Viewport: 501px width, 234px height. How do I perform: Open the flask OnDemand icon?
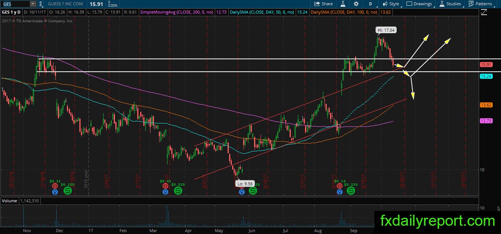coord(343,4)
